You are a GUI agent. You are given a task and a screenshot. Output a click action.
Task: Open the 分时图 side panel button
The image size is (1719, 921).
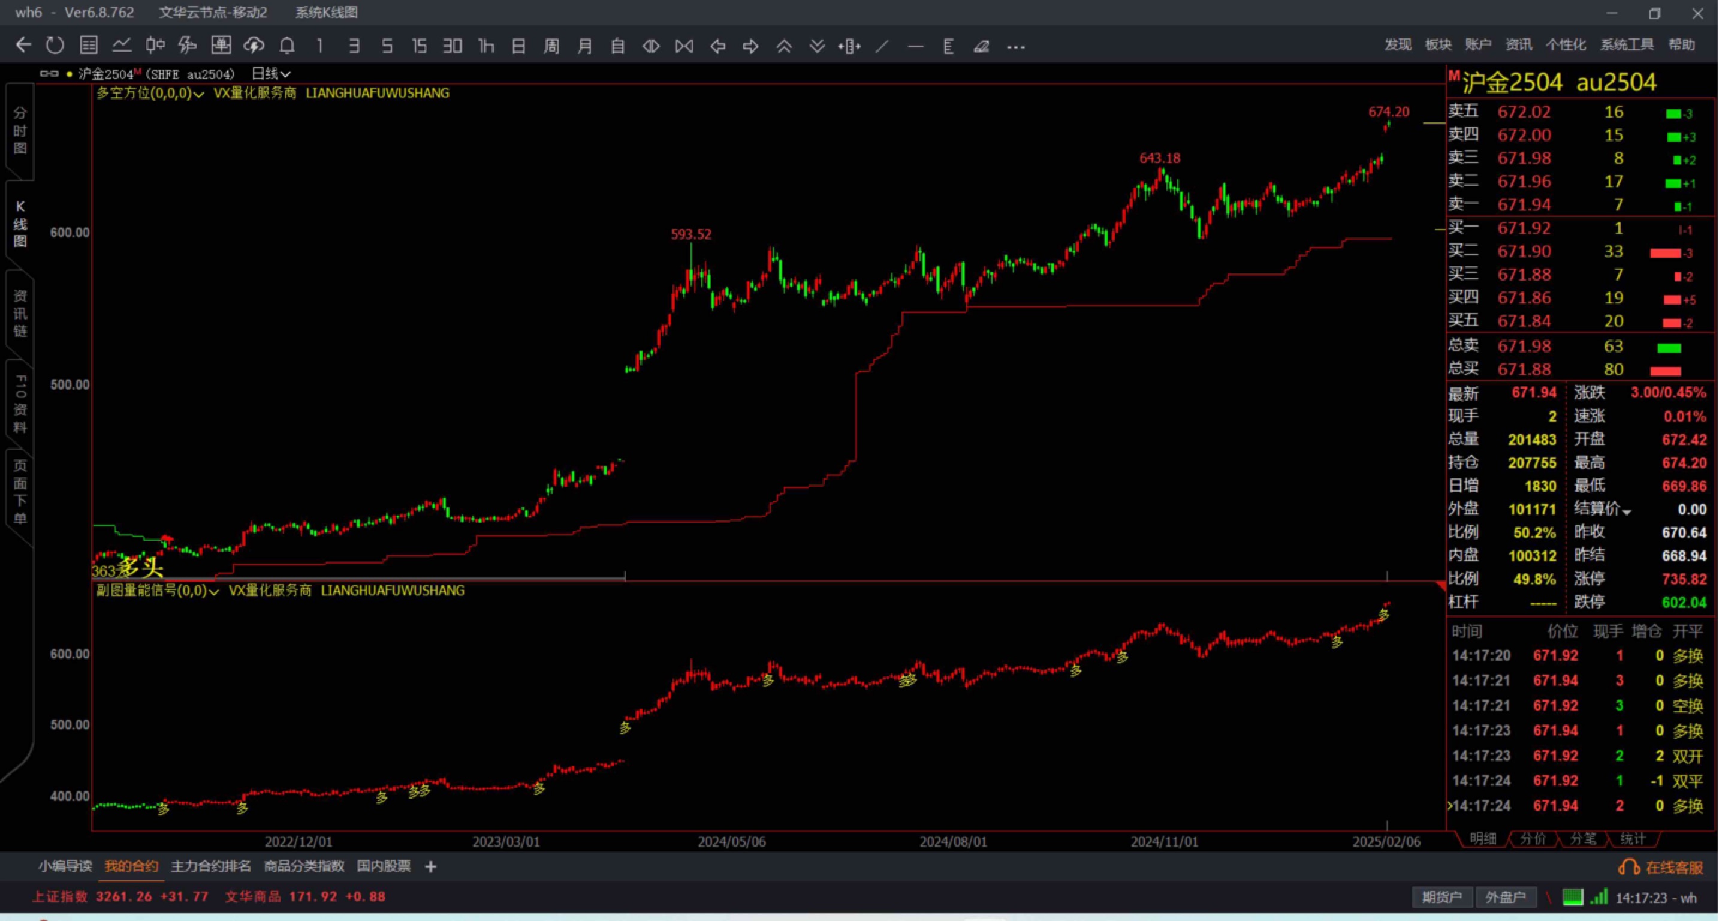(x=21, y=130)
